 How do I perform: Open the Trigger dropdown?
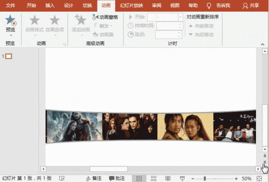coord(103,26)
